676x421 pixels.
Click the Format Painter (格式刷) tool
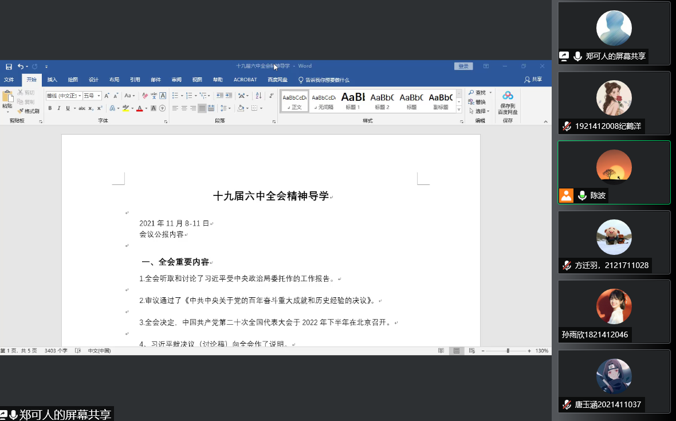28,111
